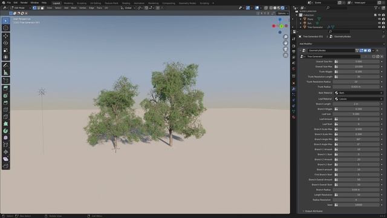387x218 pixels.
Task: Toggle camera view icon in viewport
Action: click(x=285, y=49)
